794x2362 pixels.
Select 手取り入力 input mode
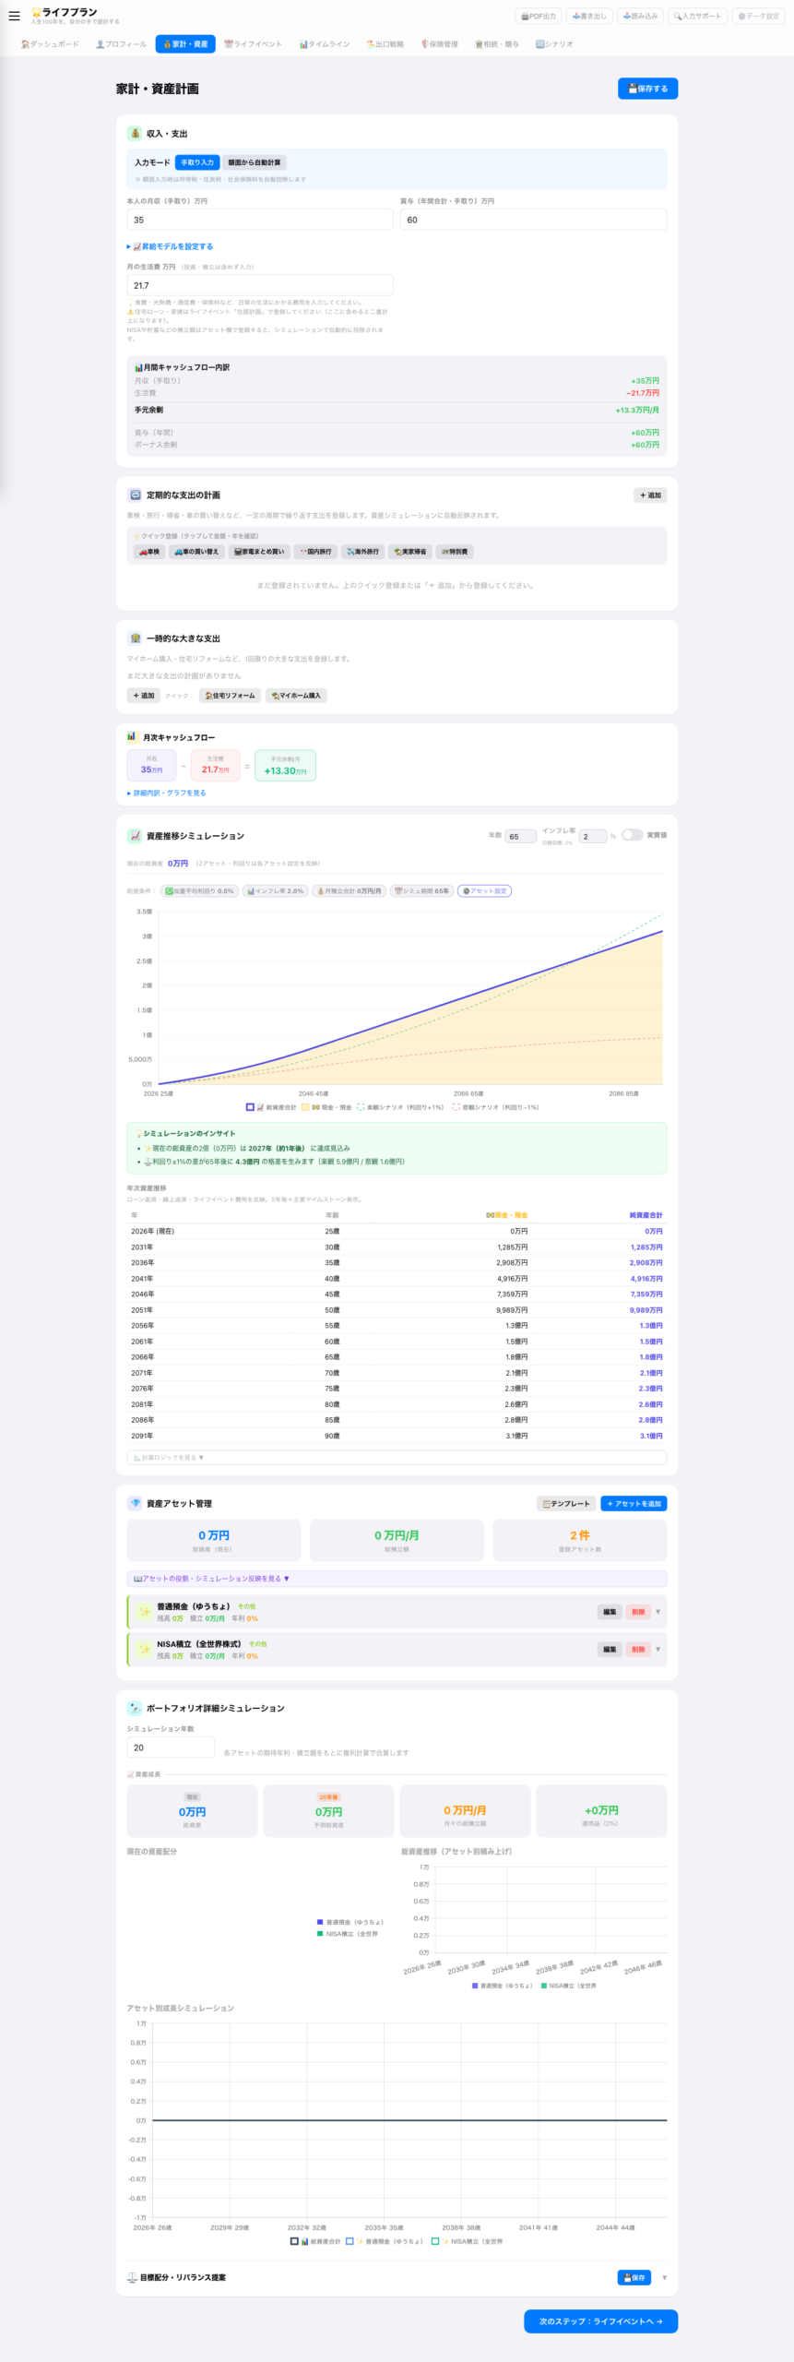197,162
